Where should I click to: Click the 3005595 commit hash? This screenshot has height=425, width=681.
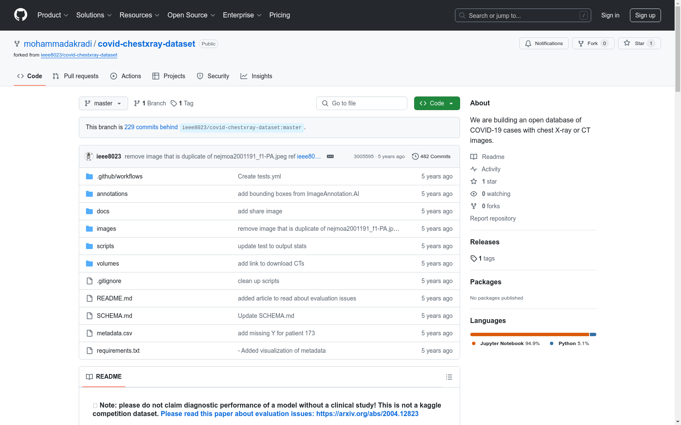point(363,156)
